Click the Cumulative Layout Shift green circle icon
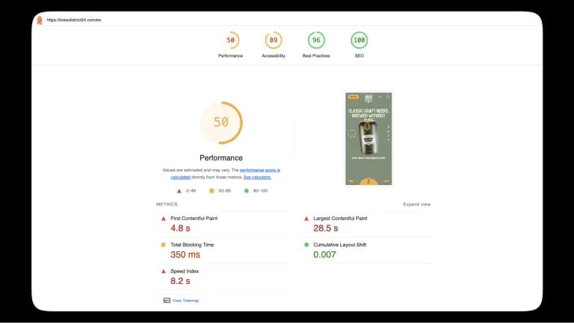This screenshot has width=574, height=323. (x=306, y=244)
